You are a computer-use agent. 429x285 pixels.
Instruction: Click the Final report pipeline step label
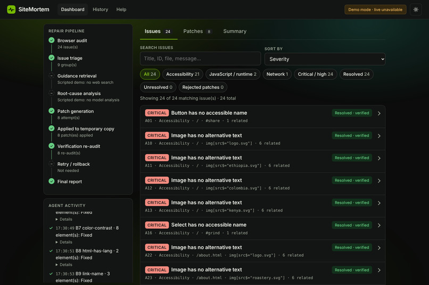point(70,182)
